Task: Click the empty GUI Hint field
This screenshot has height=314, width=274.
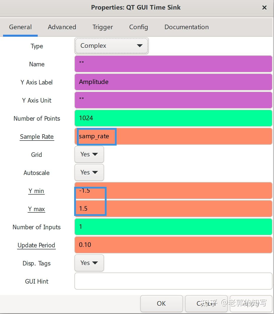Action: (x=173, y=281)
